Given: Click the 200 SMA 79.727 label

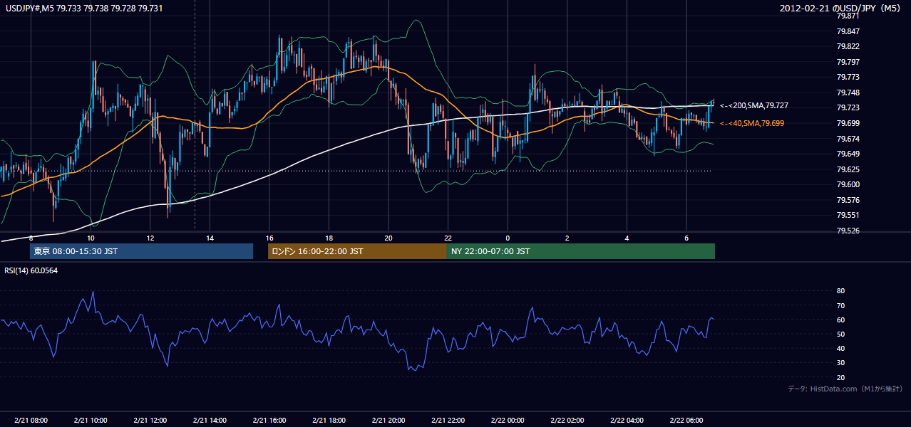Looking at the screenshot, I should [x=754, y=105].
